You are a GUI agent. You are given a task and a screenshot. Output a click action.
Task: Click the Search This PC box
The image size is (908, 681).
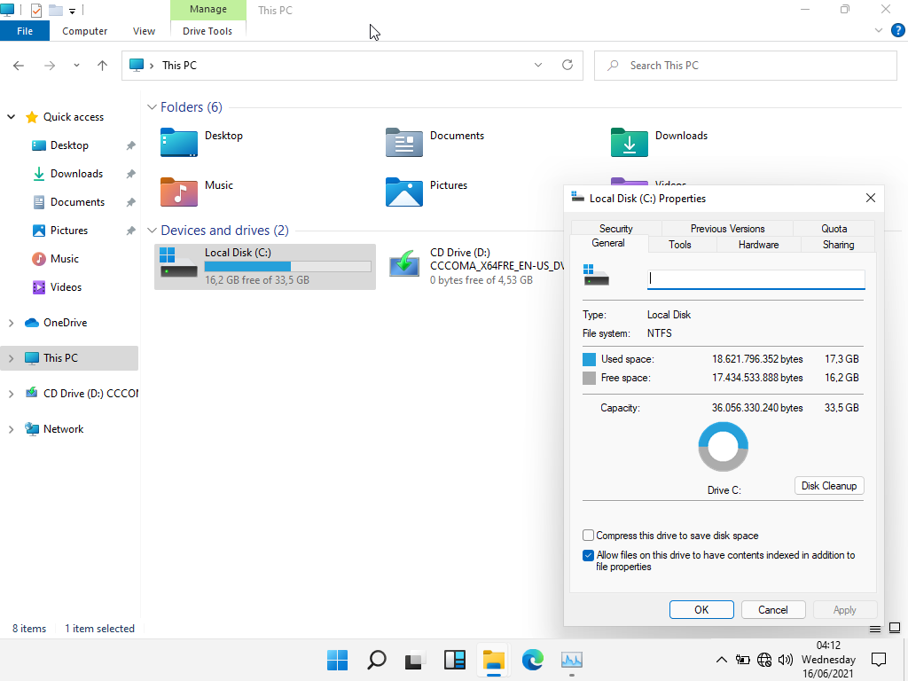click(745, 66)
